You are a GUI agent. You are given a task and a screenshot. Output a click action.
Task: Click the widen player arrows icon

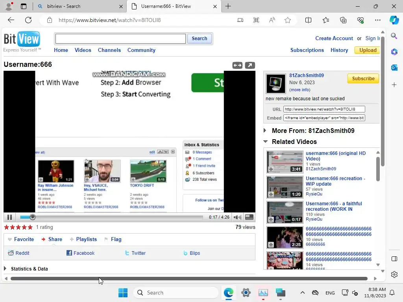coord(237,66)
